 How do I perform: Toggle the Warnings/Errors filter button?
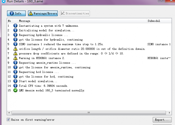[x=43, y=14]
